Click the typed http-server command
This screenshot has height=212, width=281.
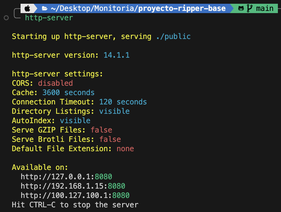coord(49,18)
